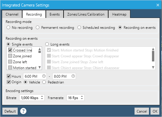Viewport: 162px width, 117px height.
Task: Increase Framerate using up spinner
Action: [82, 96]
